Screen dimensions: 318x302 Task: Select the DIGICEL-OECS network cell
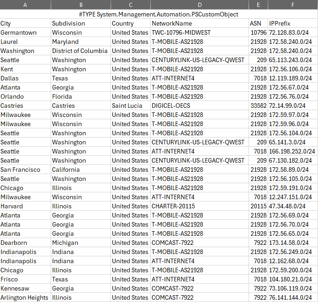click(200, 106)
